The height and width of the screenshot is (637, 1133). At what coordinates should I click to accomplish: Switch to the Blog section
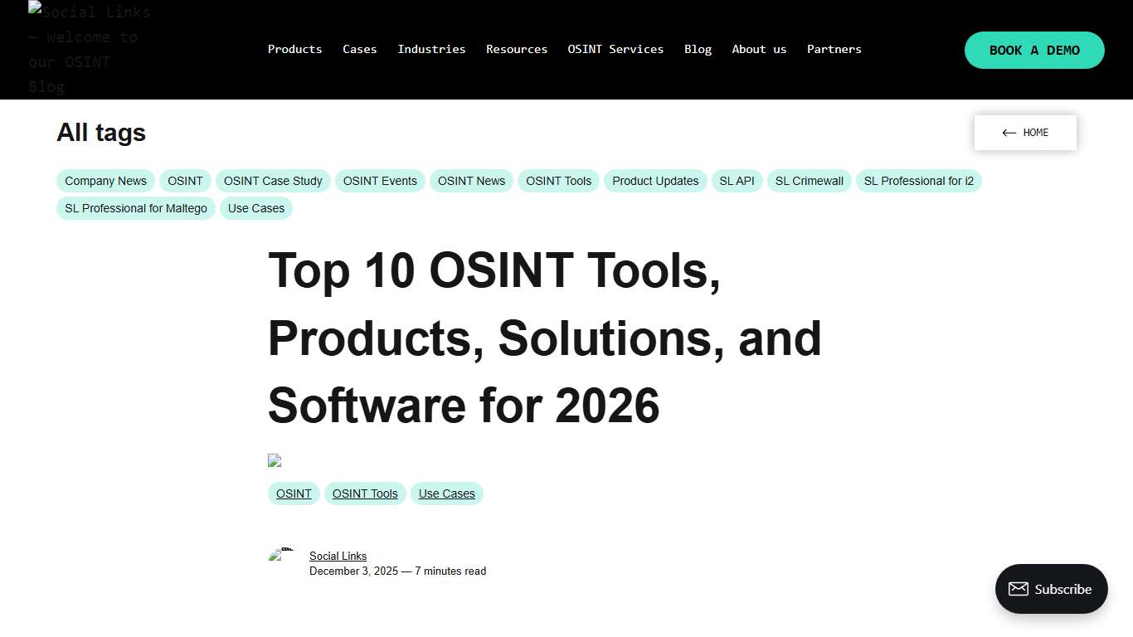698,49
